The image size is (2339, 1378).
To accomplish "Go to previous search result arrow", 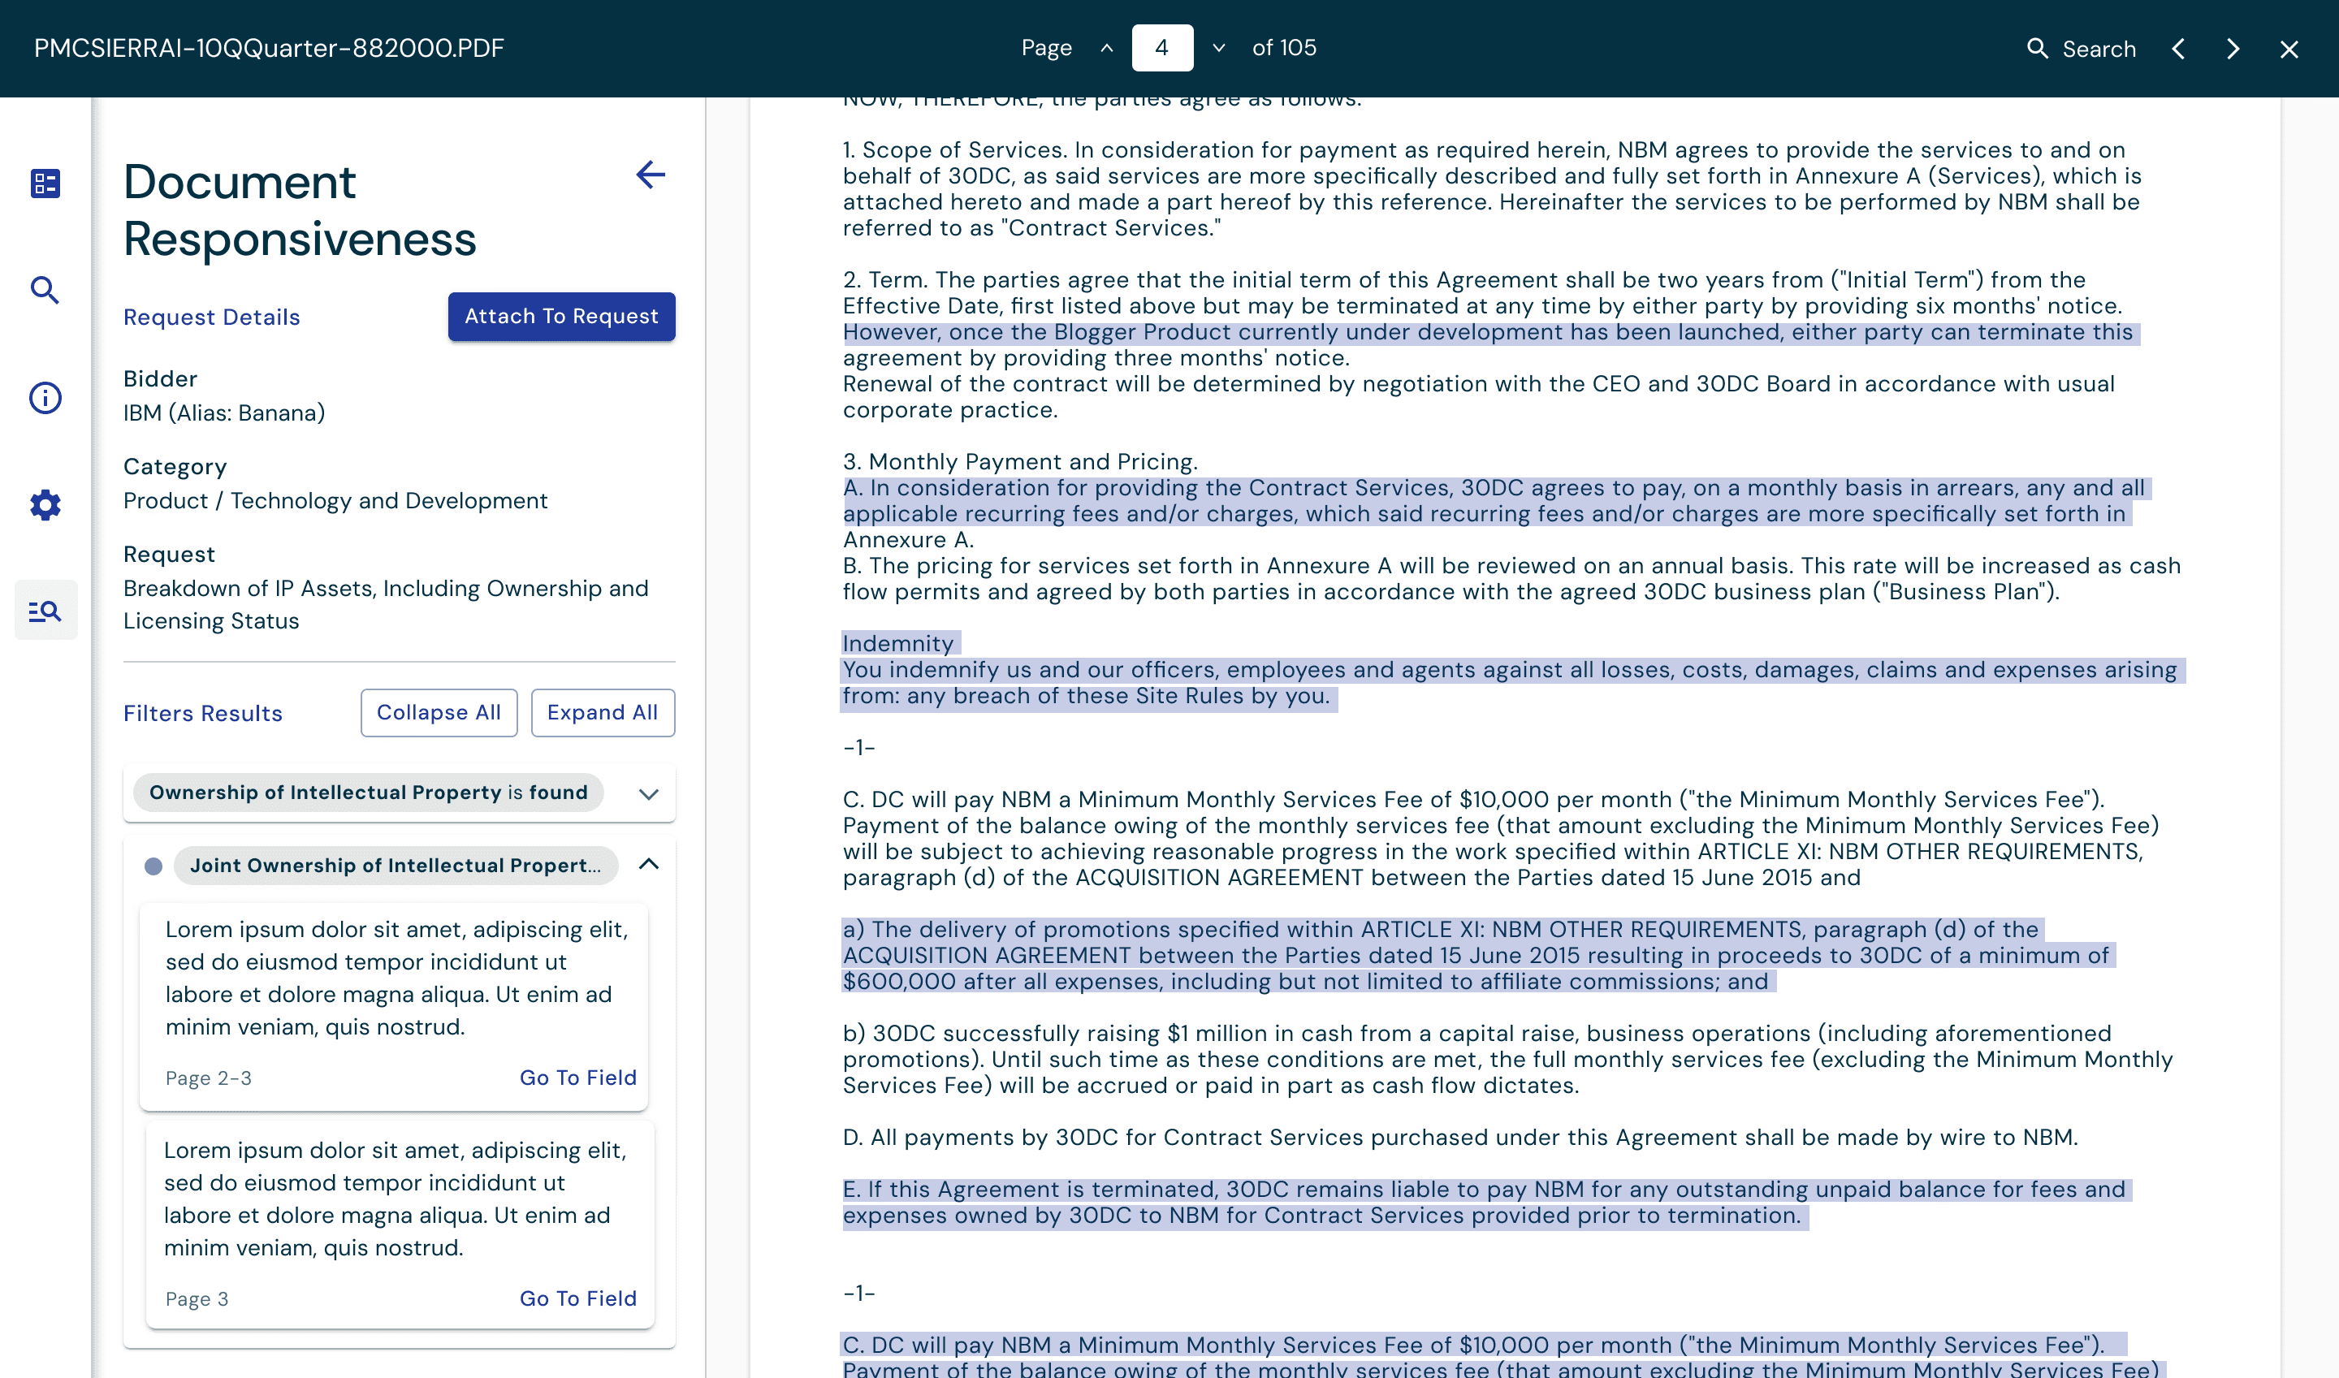I will coord(2178,48).
